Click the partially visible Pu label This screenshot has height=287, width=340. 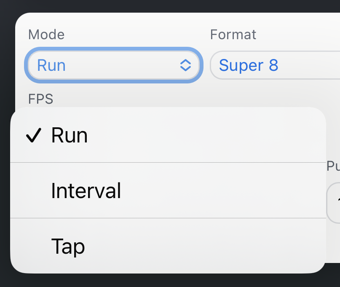click(x=333, y=166)
